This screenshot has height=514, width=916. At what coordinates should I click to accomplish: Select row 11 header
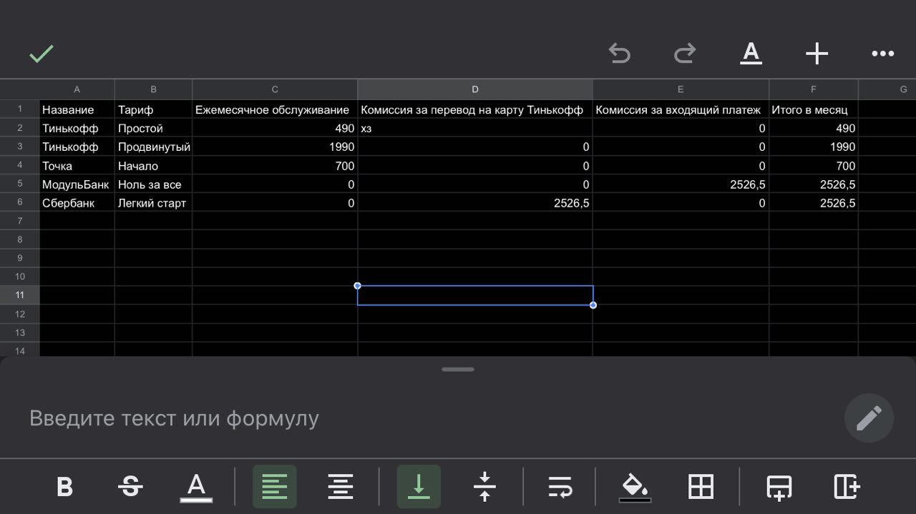point(20,295)
